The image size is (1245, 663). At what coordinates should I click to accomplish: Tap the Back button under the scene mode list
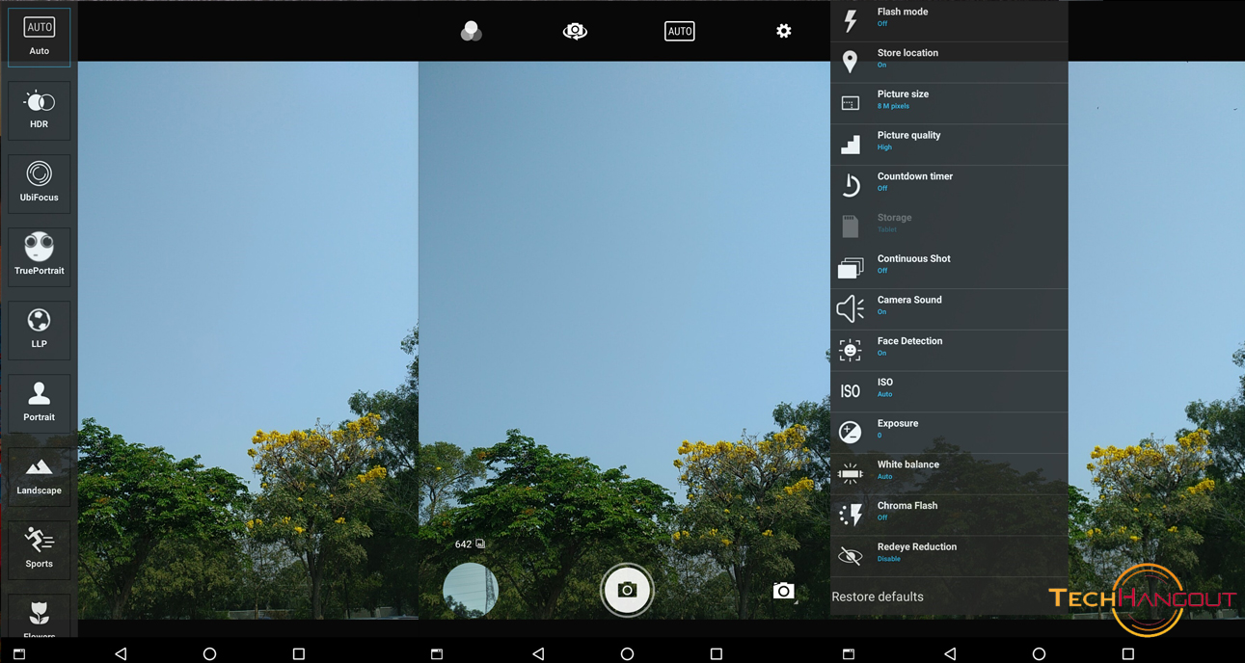121,653
